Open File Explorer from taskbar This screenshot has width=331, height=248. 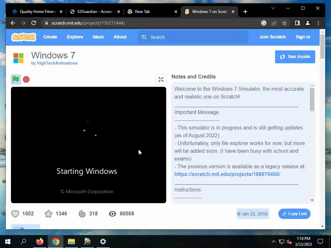(71, 242)
